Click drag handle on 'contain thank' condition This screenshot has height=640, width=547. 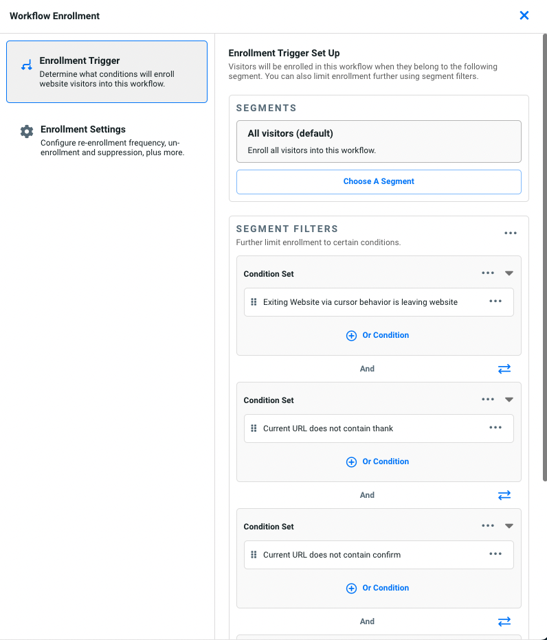254,428
